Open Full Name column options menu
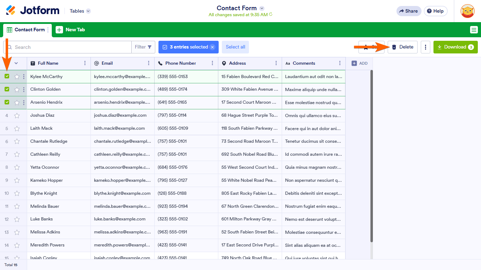The width and height of the screenshot is (481, 270). coord(85,63)
